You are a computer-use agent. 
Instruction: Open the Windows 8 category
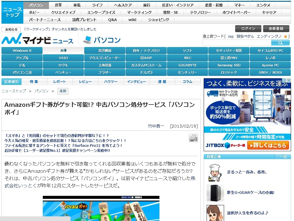22,51
